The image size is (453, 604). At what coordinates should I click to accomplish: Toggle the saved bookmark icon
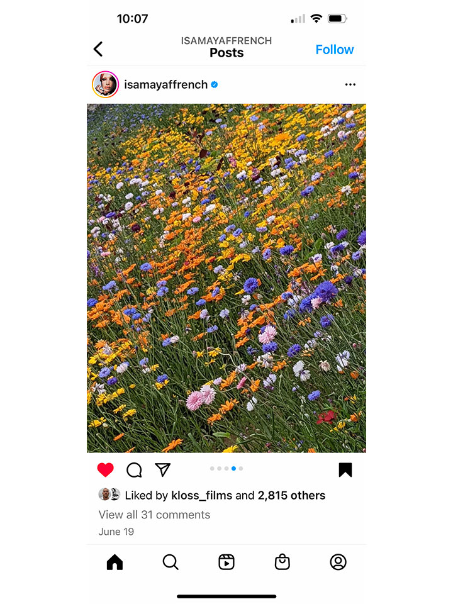(x=345, y=470)
